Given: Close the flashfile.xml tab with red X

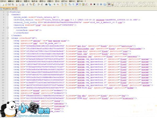Looking at the screenshot, I should coord(16,9).
